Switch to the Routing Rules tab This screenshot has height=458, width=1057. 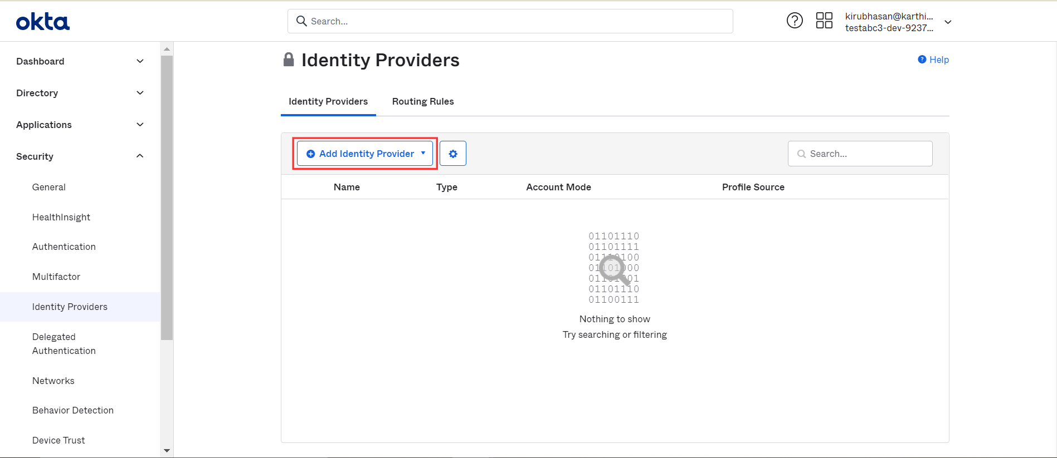coord(423,101)
